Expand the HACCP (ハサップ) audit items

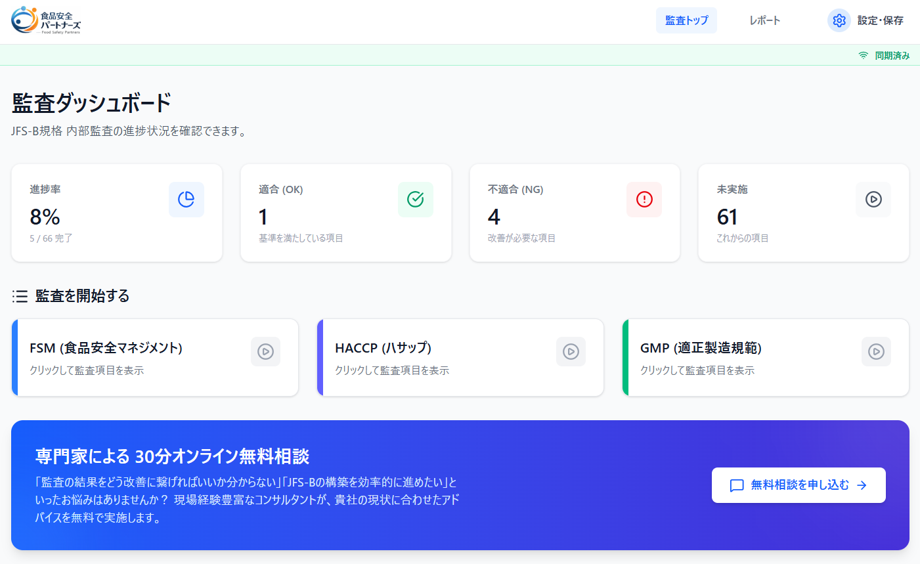tap(460, 357)
